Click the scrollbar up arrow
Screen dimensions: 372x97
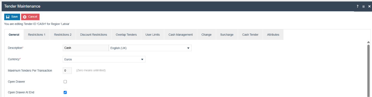(368, 42)
